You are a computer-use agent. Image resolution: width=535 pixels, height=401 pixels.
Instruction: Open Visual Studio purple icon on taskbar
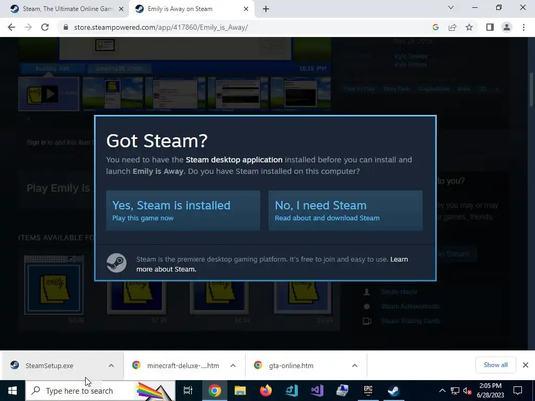coord(317,391)
